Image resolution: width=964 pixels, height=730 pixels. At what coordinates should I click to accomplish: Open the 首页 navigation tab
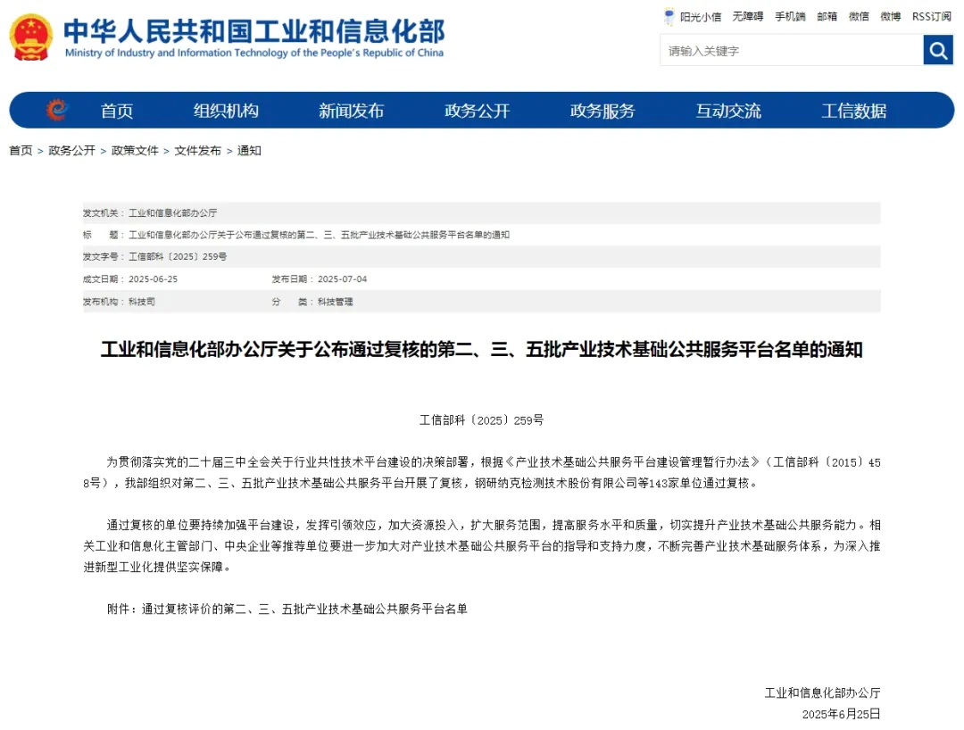pos(117,111)
